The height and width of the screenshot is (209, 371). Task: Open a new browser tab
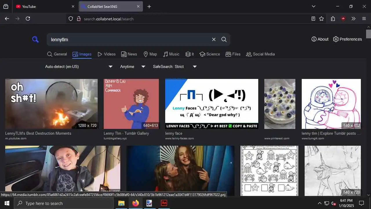tap(149, 6)
